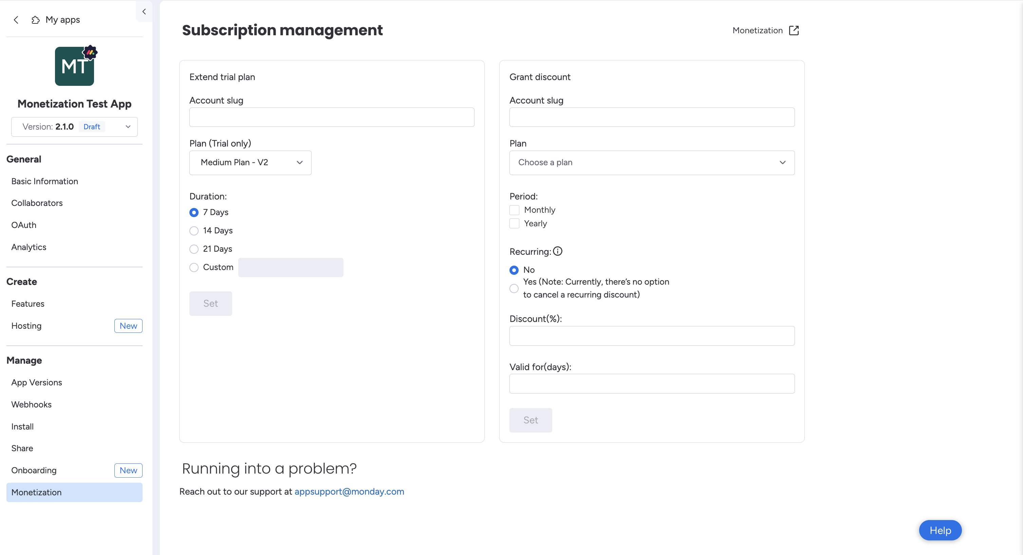The height and width of the screenshot is (555, 1023).
Task: Click the MT app logo thumbnail
Action: tap(74, 67)
